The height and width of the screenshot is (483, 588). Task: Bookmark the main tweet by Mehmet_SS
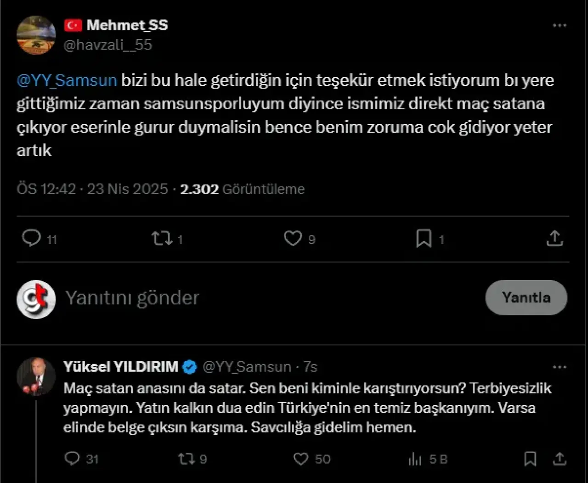pos(424,238)
